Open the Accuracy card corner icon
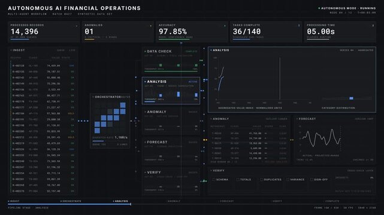Viewport: 384px width, 215px height. click(x=225, y=26)
